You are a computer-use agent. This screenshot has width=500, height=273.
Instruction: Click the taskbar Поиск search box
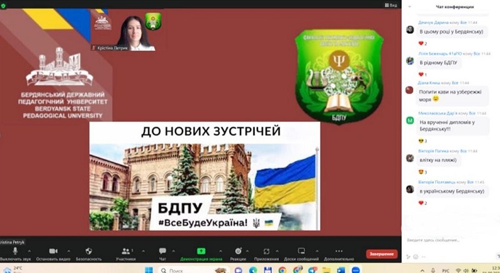tap(194, 270)
